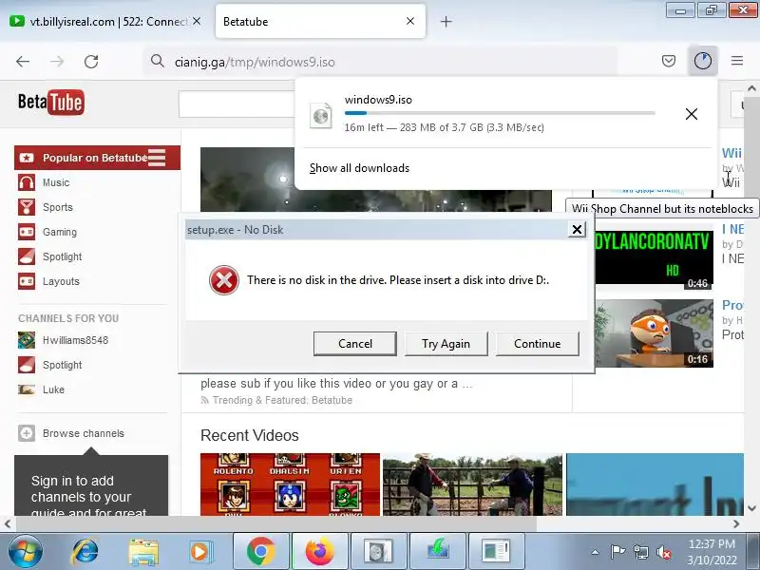Close the vt.billyisreal.com tab

point(197,21)
